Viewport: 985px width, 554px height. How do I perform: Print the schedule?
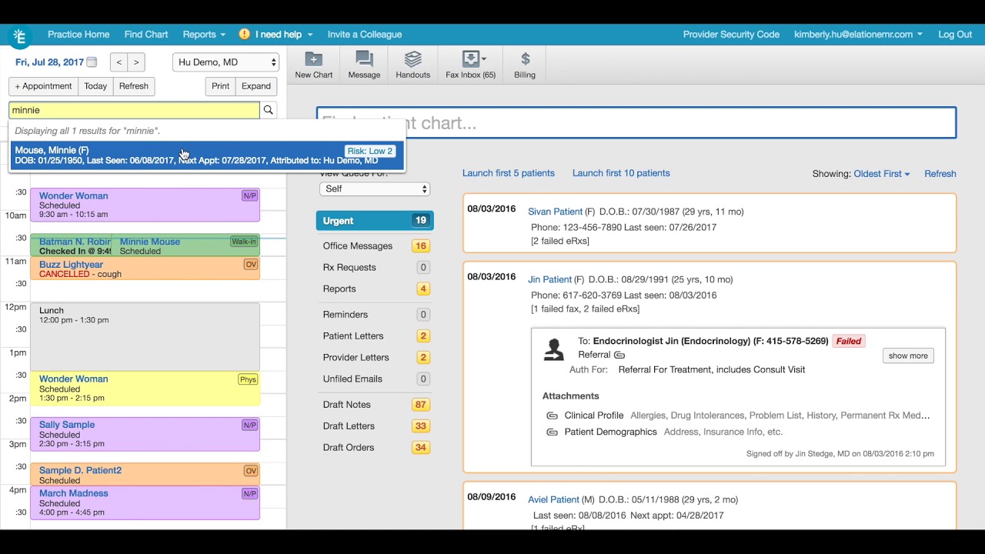pos(221,86)
